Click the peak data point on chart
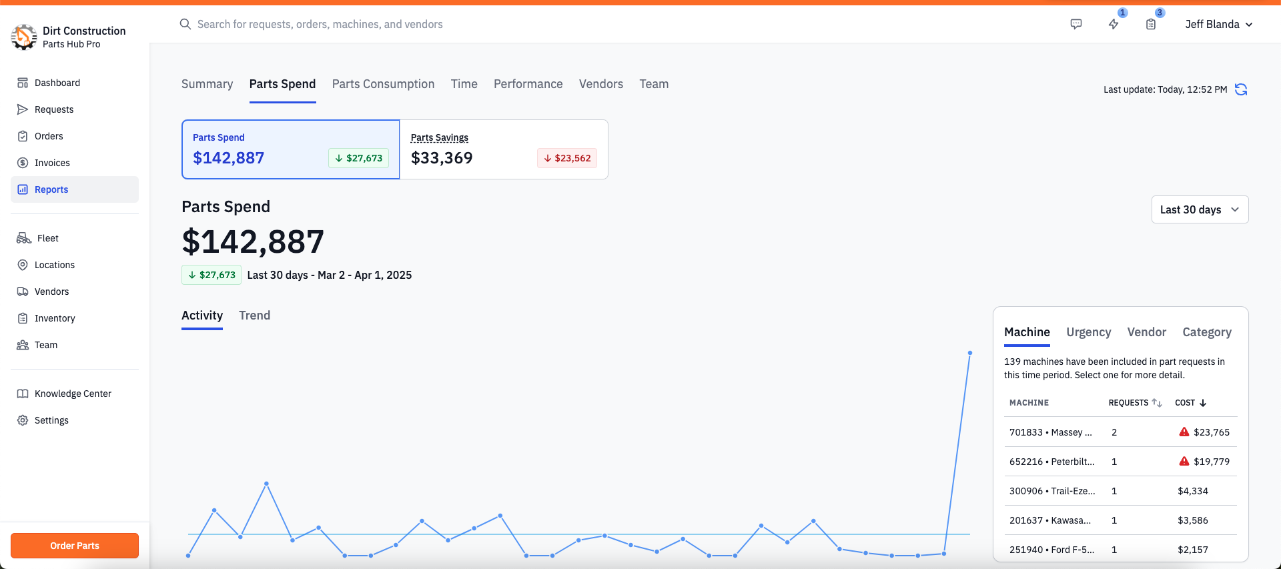 969,353
